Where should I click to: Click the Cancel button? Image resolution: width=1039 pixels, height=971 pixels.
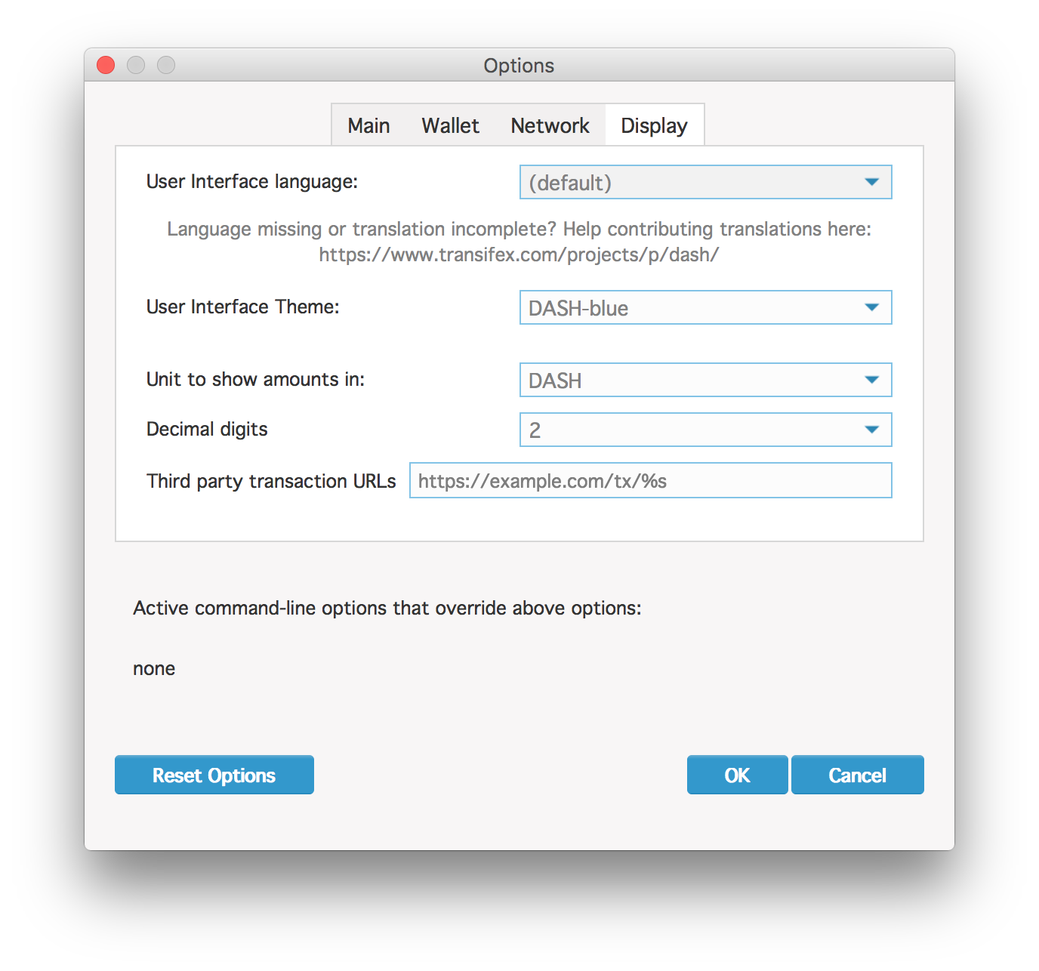coord(857,775)
